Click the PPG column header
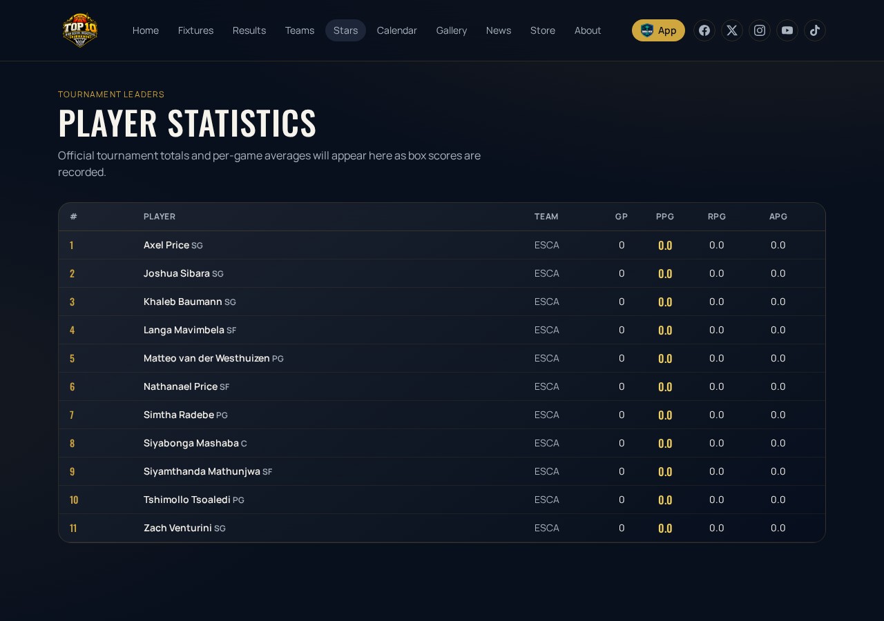 pos(665,217)
